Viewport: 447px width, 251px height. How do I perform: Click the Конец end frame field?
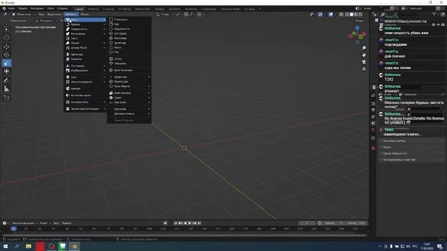click(x=356, y=223)
